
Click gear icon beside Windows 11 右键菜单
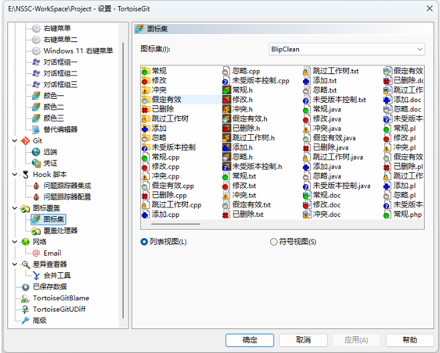click(36, 51)
